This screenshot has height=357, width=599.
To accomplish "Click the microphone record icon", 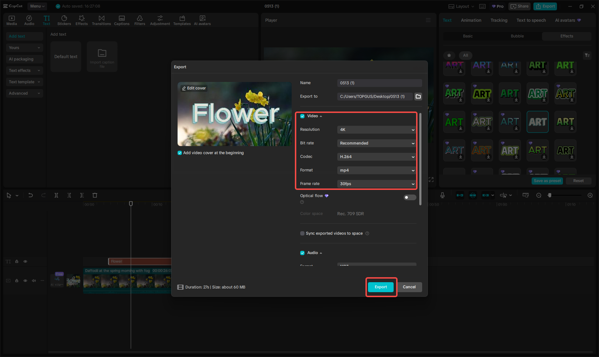I will [442, 195].
